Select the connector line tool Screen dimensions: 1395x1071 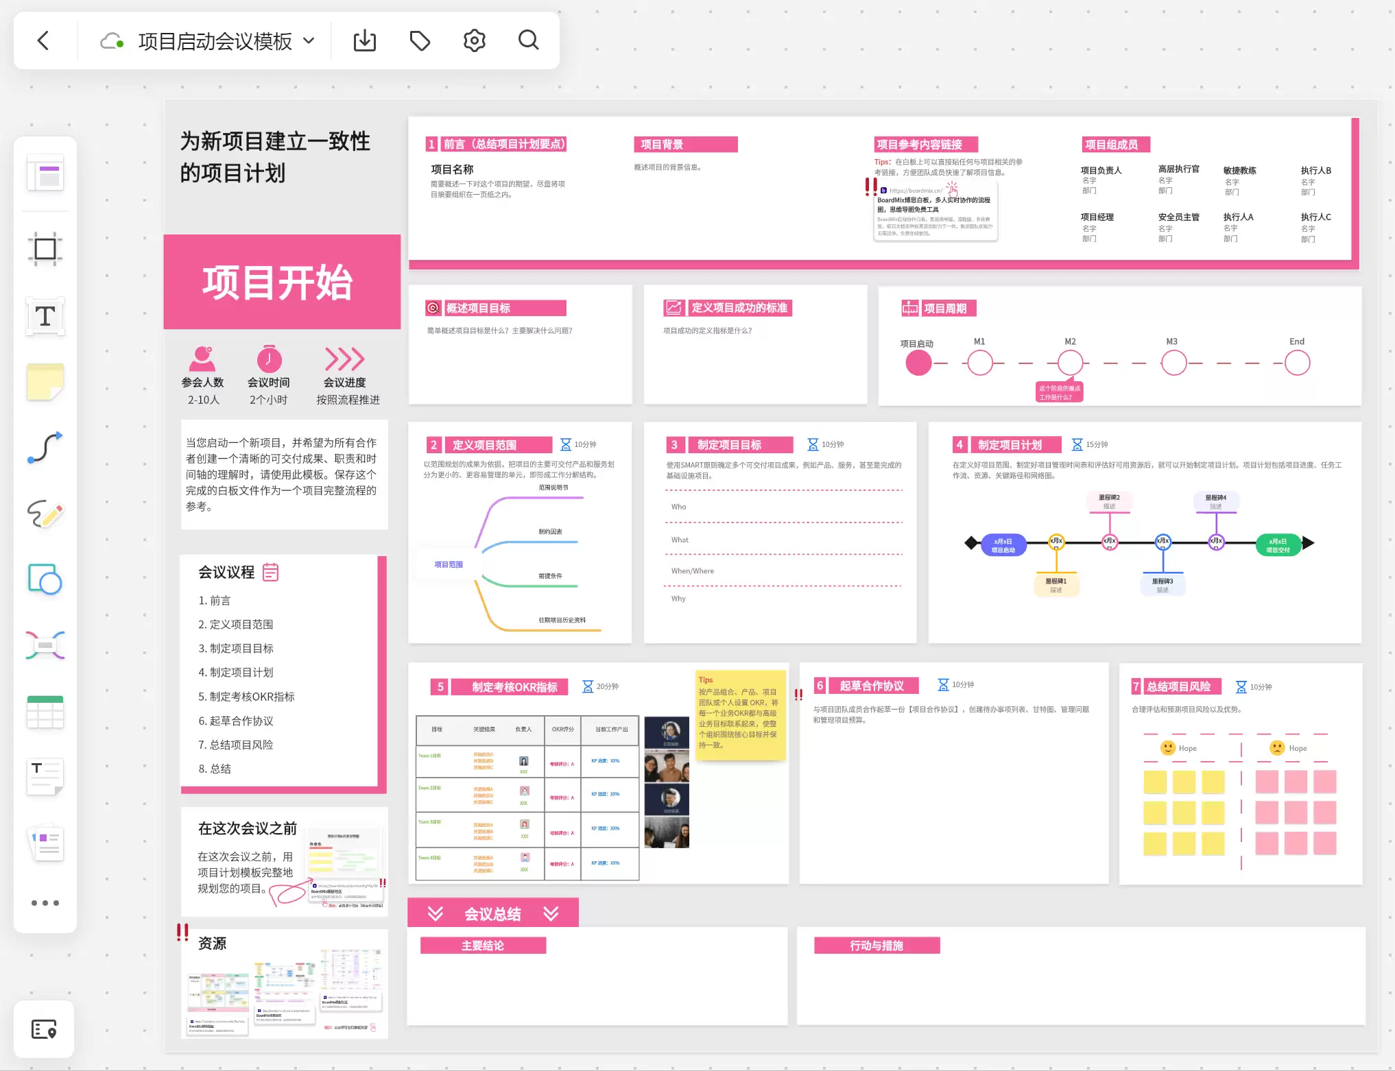tap(45, 448)
